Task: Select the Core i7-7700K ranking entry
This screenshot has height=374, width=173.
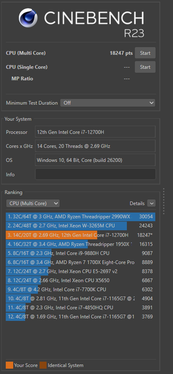Action: (x=81, y=289)
